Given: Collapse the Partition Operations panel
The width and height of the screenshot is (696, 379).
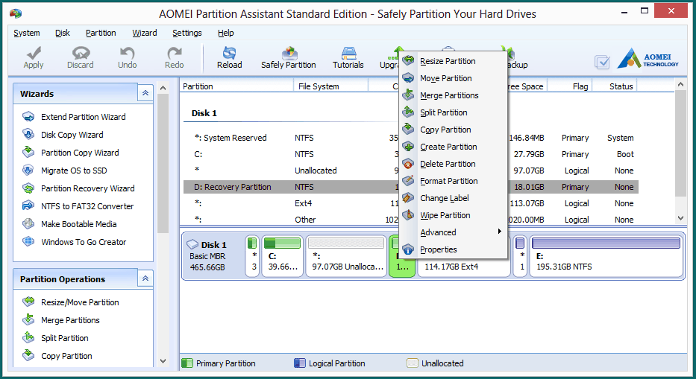Looking at the screenshot, I should click(145, 278).
